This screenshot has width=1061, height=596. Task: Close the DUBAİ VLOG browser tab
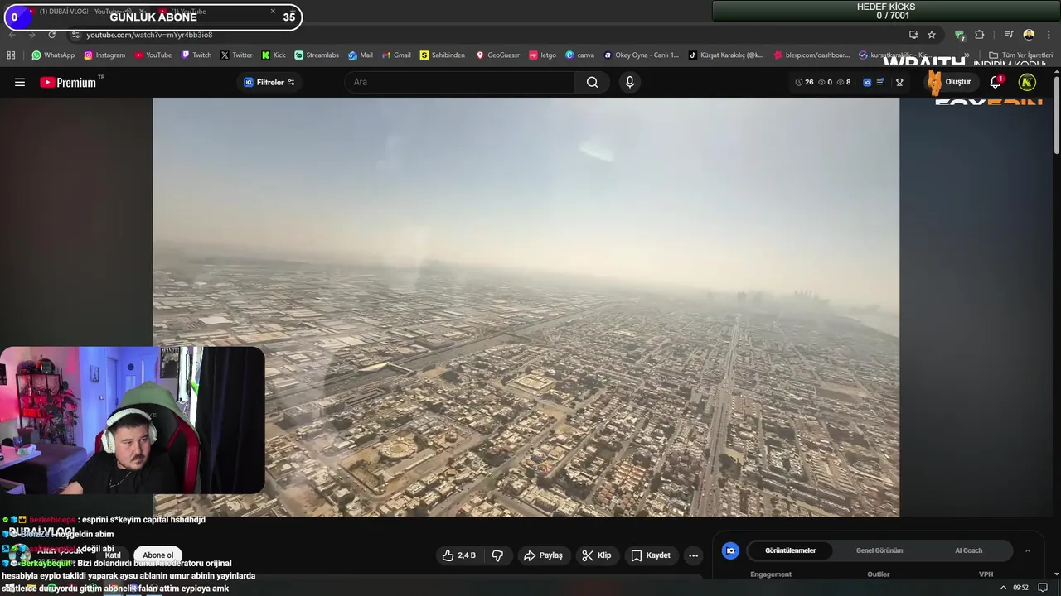tap(142, 12)
